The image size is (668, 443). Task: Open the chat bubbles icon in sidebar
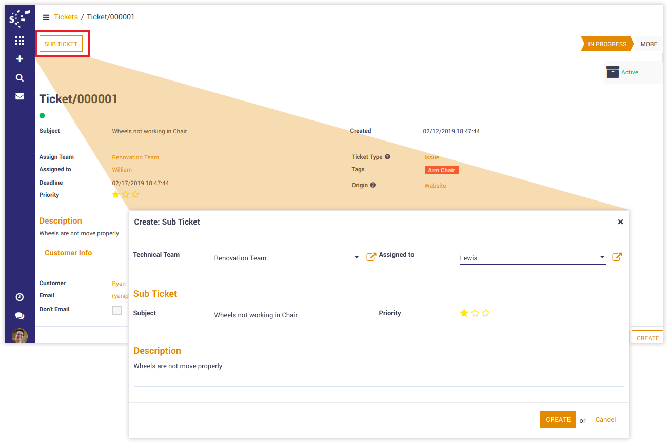[x=19, y=316]
